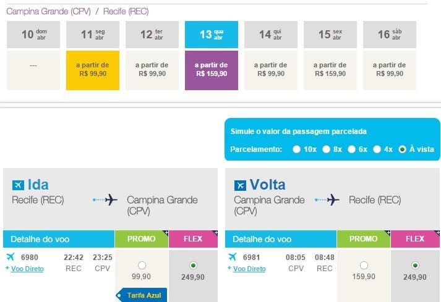Click the plane icon beside flight 6980
Screen dimensions: 441x302
(x=11, y=256)
